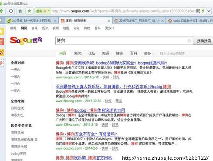213x161 pixels.
Task: Select the 网页 search category tab
Action: (x=63, y=53)
